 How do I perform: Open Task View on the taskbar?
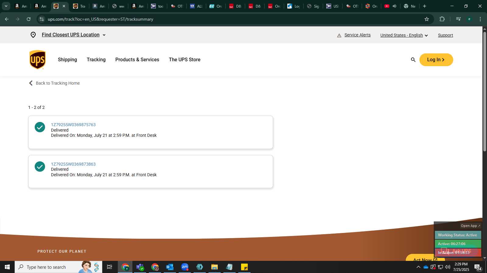click(110, 267)
